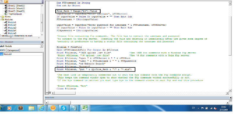Close the Properties window pane
This screenshot has width=238, height=133.
point(42,42)
